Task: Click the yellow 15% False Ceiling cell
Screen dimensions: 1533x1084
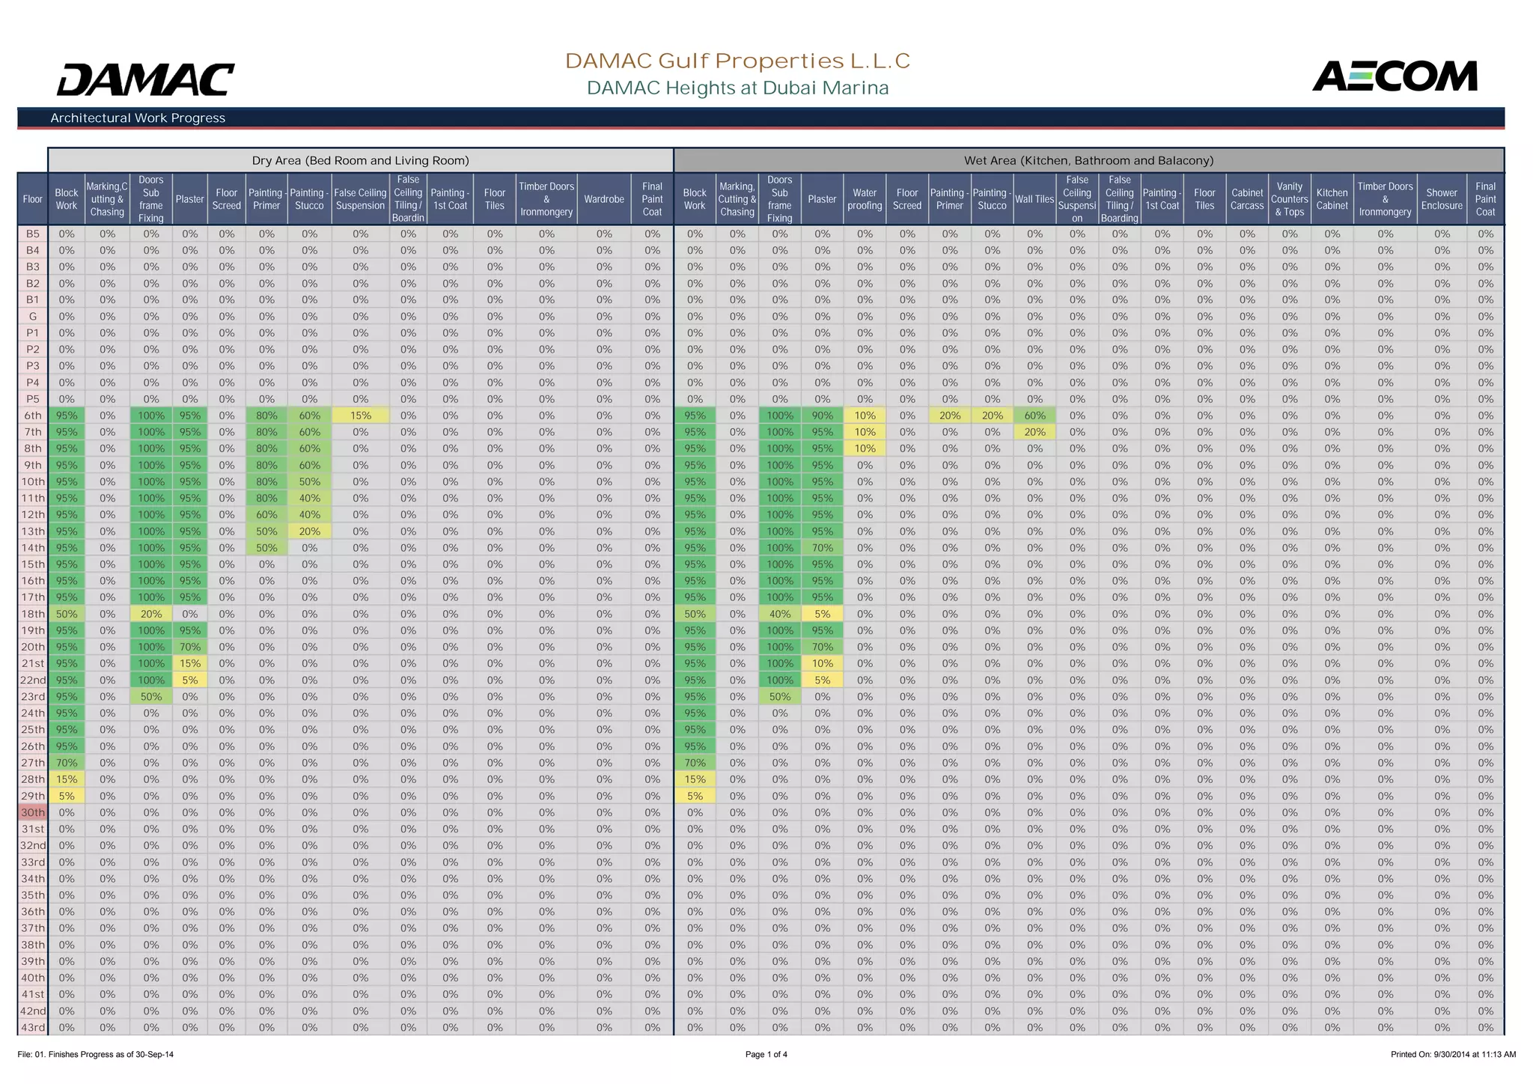Action: [360, 415]
